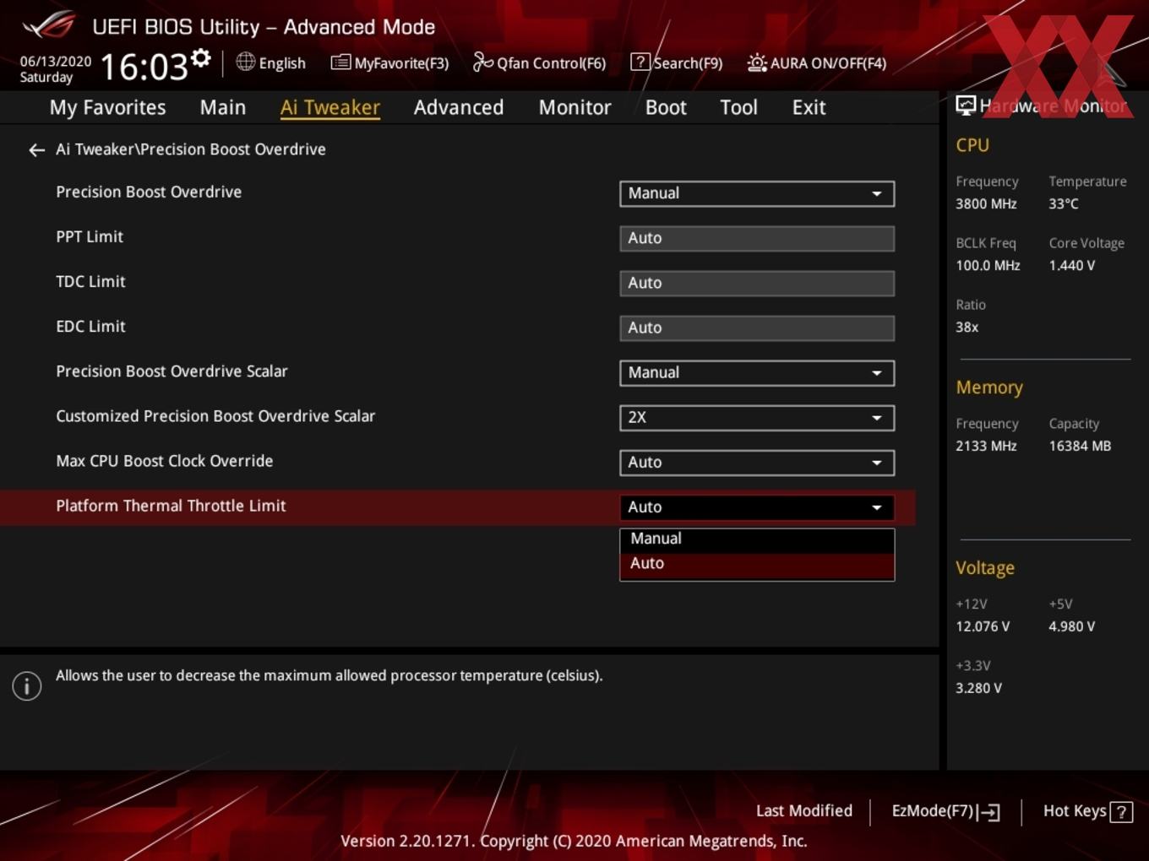Go to the Exit tab
This screenshot has height=861, width=1149.
tap(809, 107)
